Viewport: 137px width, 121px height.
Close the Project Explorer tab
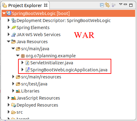(x=46, y=5)
